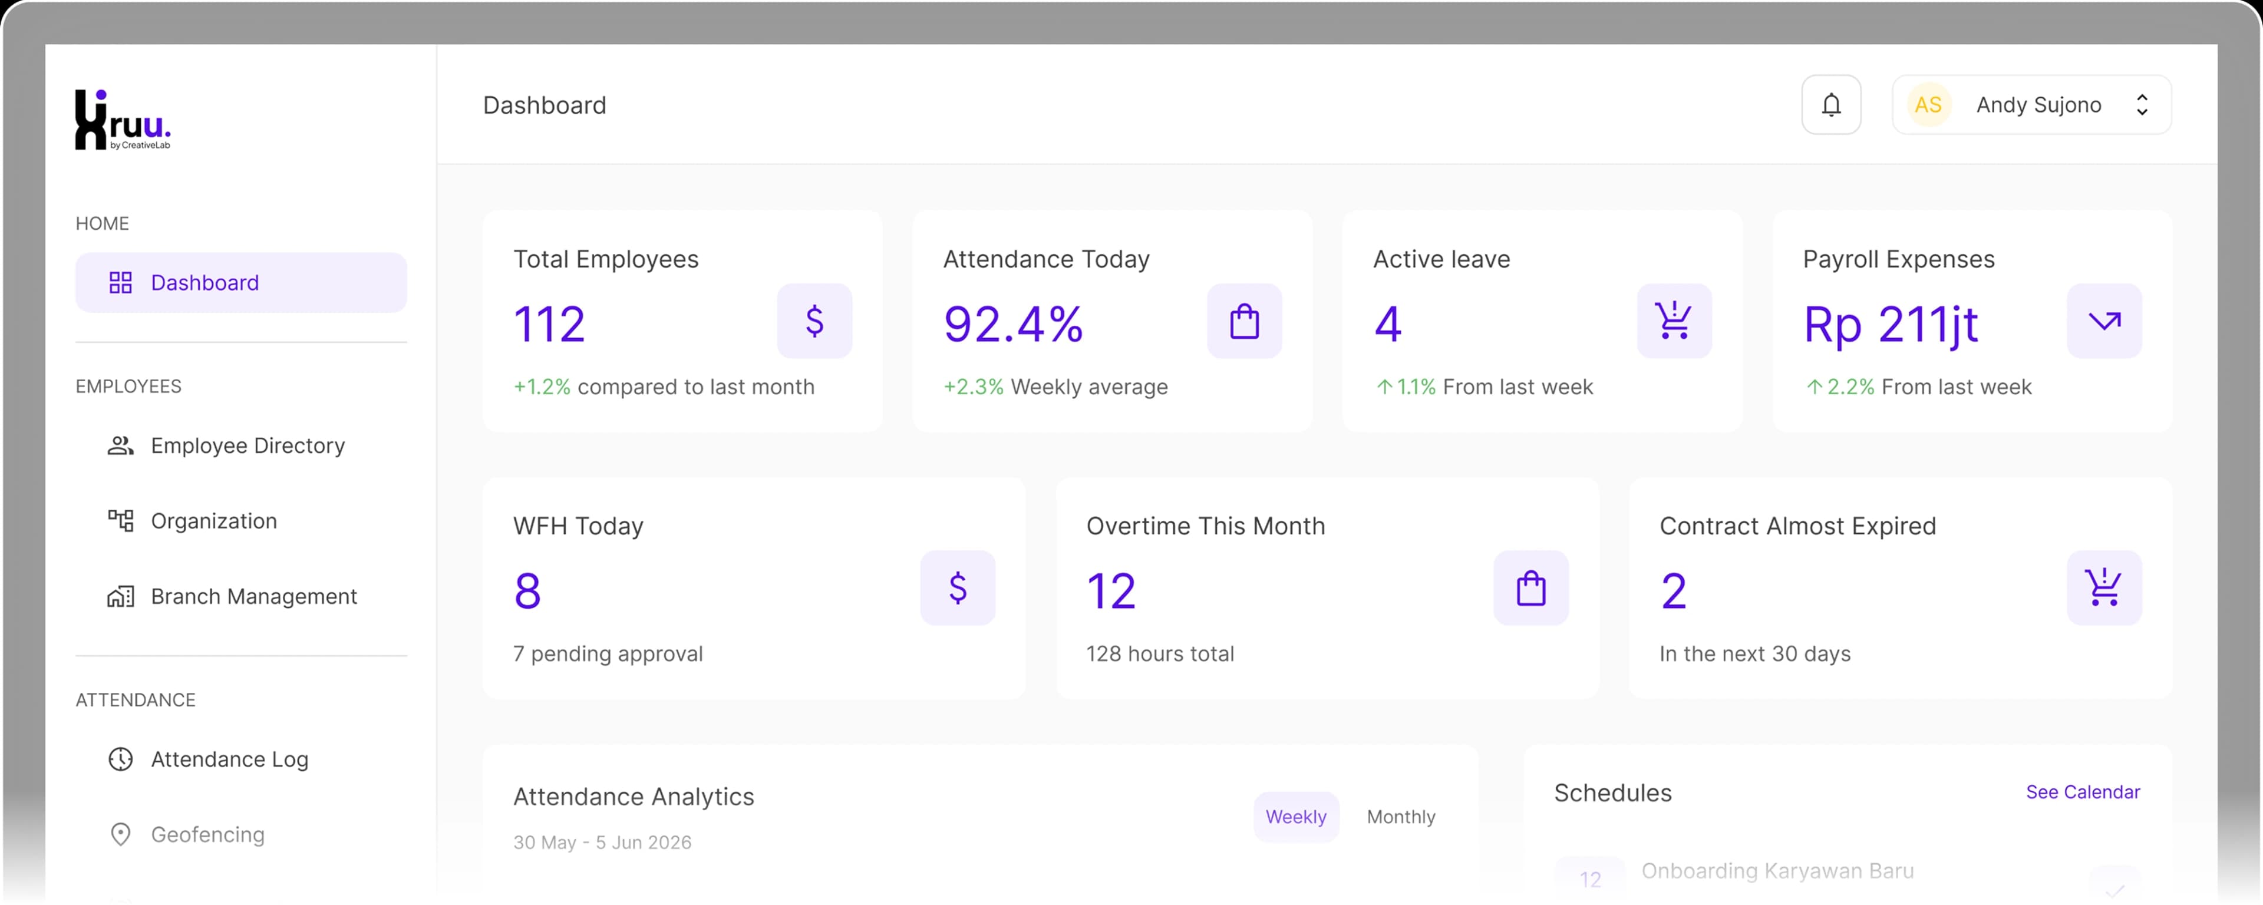The image size is (2263, 905).
Task: Open Geofencing from the sidebar
Action: [x=240, y=835]
